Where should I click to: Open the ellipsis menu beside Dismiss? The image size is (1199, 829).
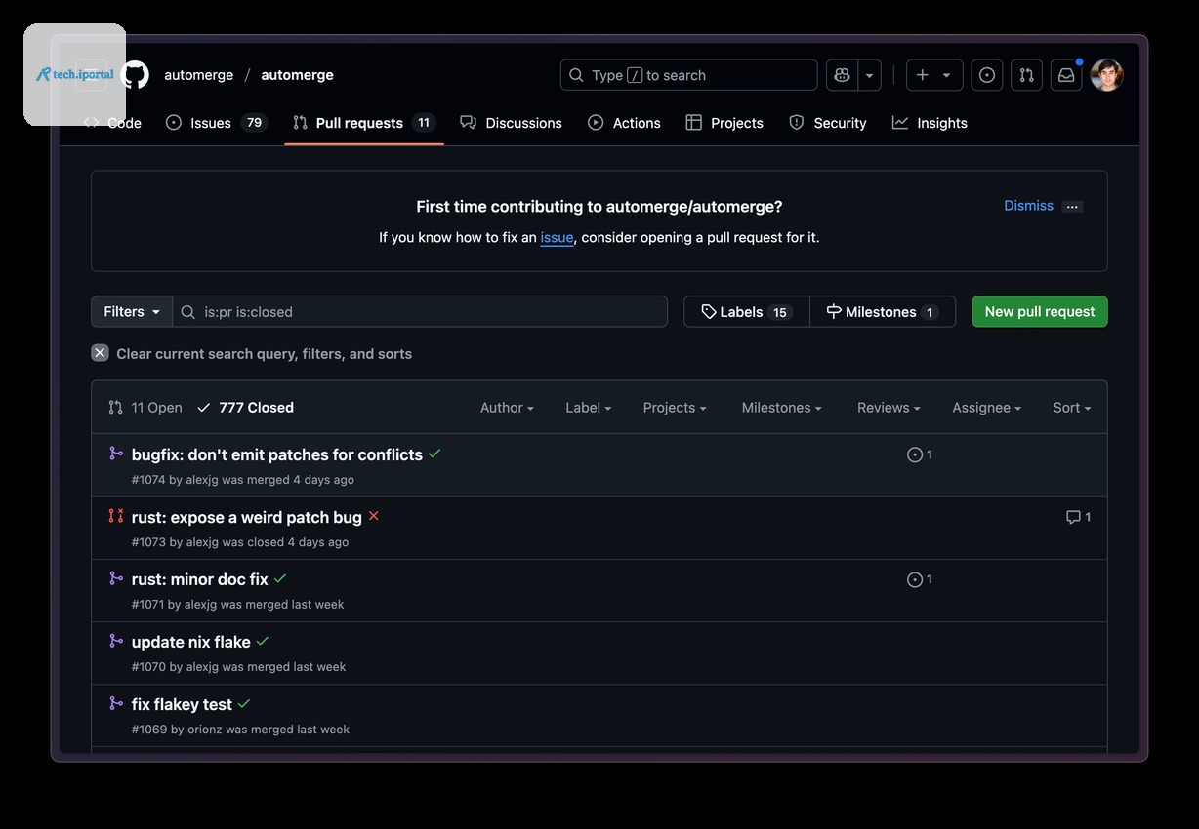point(1072,207)
